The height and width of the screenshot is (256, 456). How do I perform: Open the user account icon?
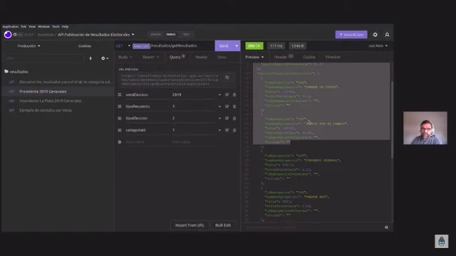[x=387, y=35]
